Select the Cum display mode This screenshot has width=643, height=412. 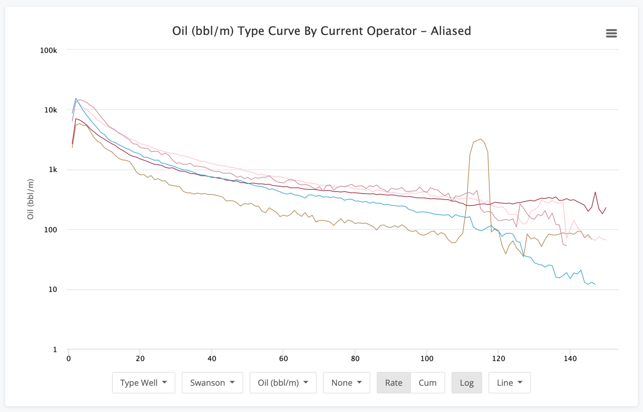coord(428,383)
